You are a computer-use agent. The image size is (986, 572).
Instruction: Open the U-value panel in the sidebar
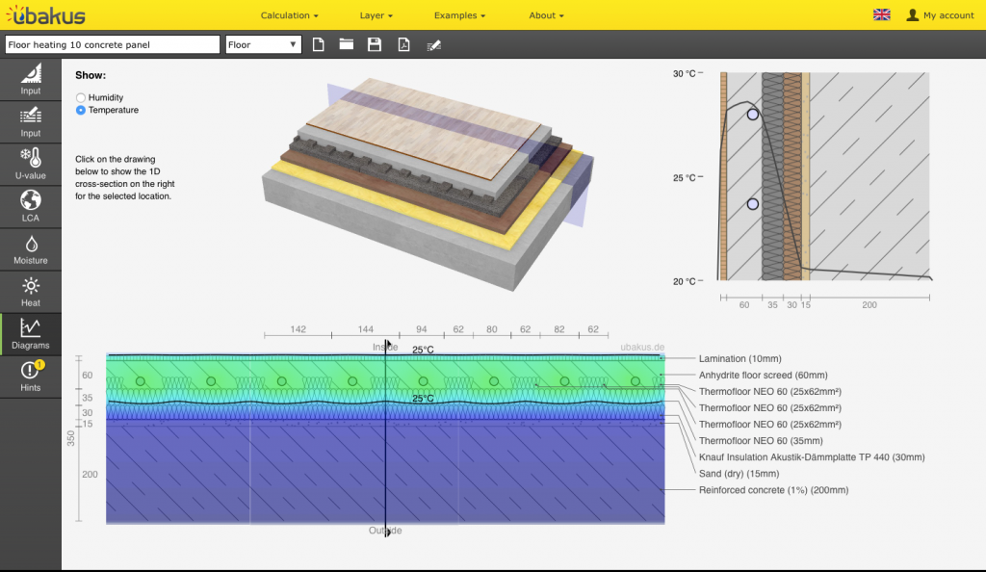coord(31,164)
